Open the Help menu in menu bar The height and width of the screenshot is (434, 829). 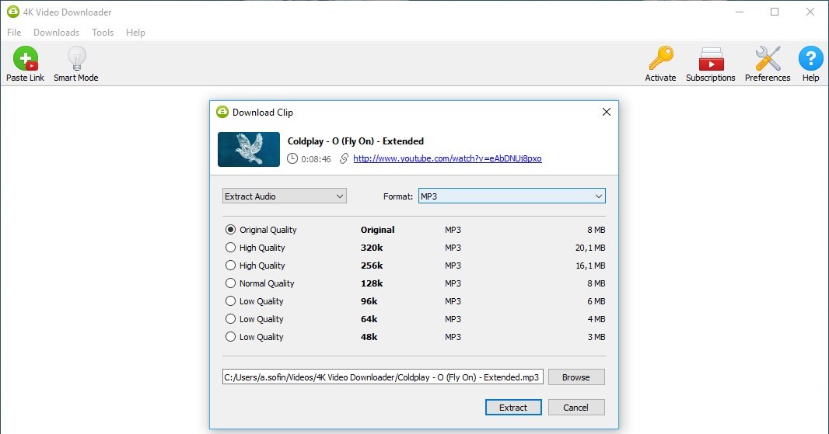pyautogui.click(x=135, y=32)
